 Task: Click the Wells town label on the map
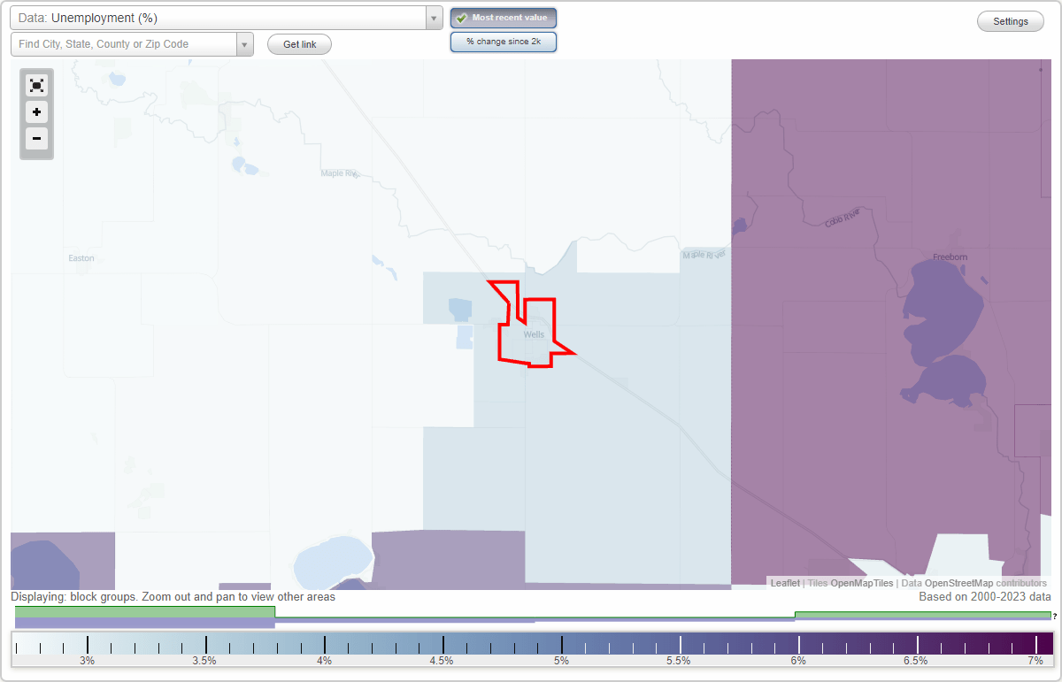[534, 334]
